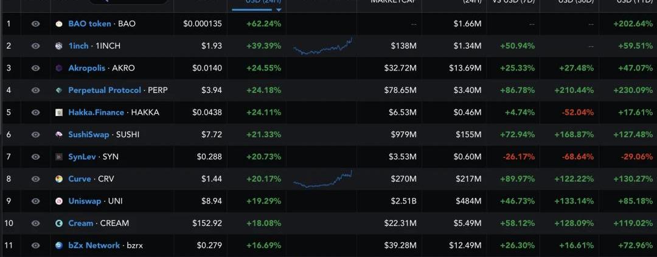Screen dimensions: 657x257
Task: Toggle watchlist eye for Akropolis
Action: coord(36,68)
